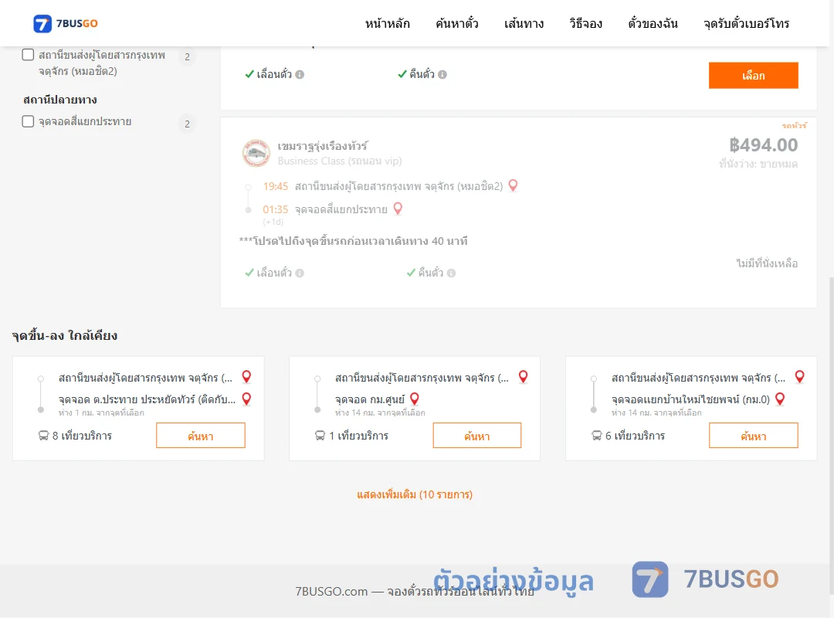Click ค้นหา in the กม.ศูนย์ nearby card
This screenshot has height=618, width=834.
coord(477,436)
